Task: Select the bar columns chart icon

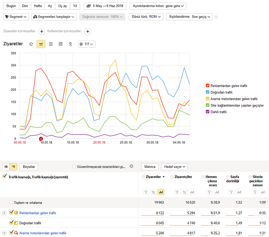Action: point(61,44)
